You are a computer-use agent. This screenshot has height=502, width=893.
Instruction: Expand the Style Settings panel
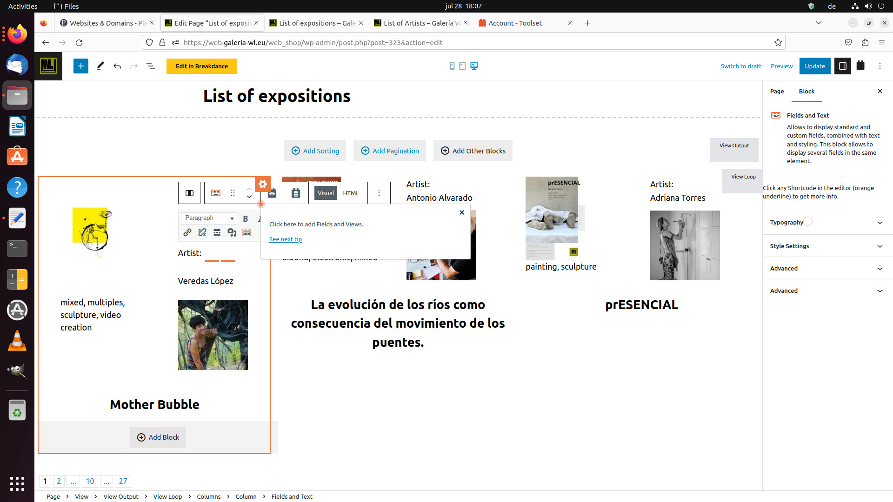(827, 246)
